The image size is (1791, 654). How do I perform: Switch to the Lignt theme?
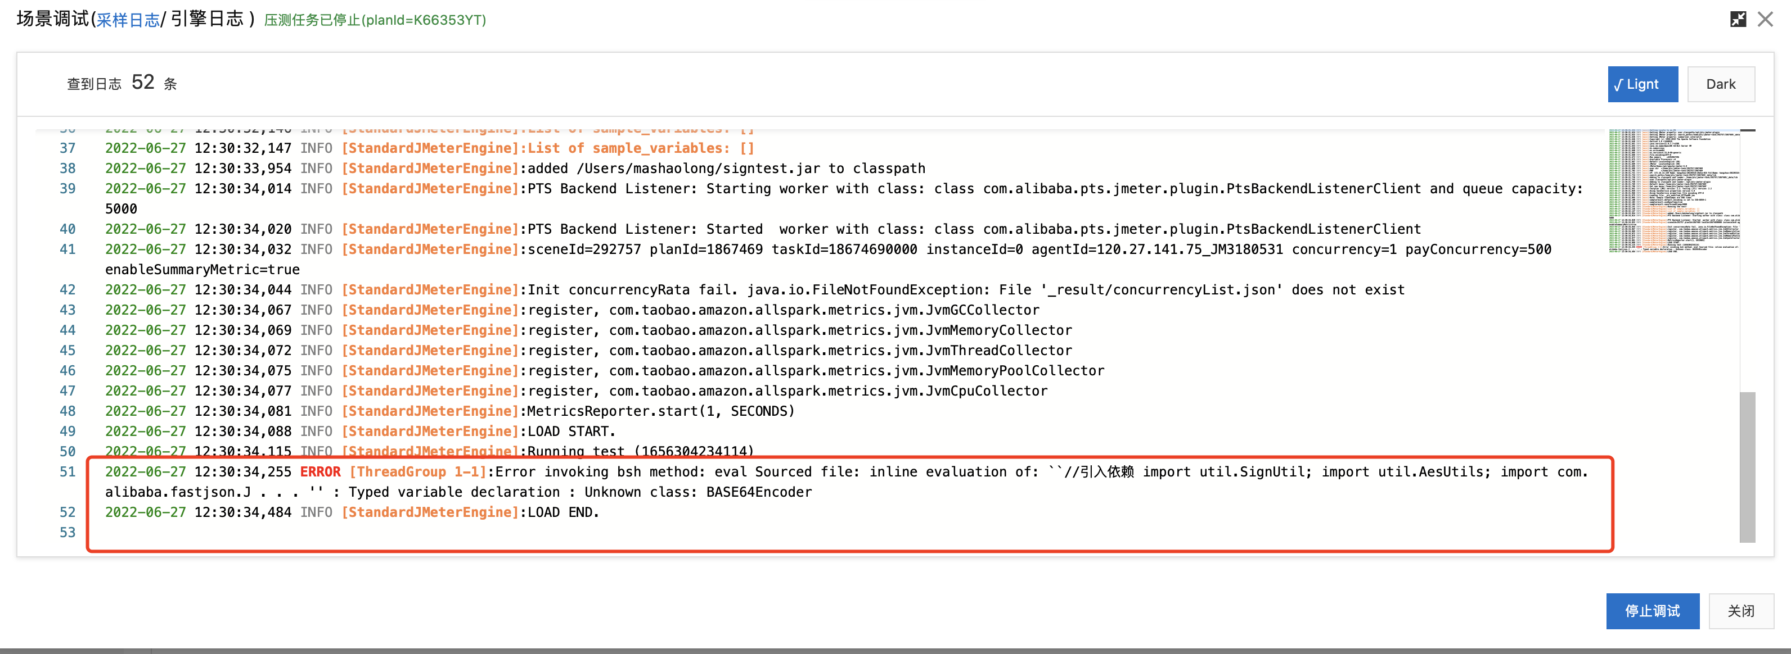pos(1642,84)
